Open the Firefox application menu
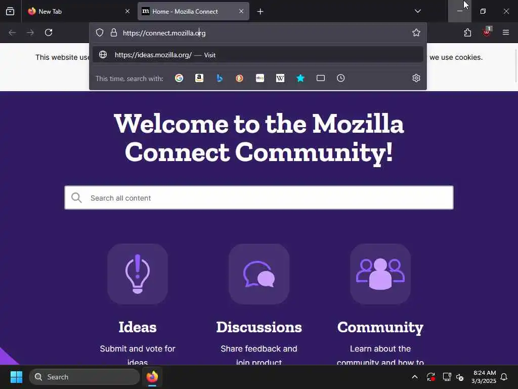This screenshot has height=389, width=518. pos(506,32)
